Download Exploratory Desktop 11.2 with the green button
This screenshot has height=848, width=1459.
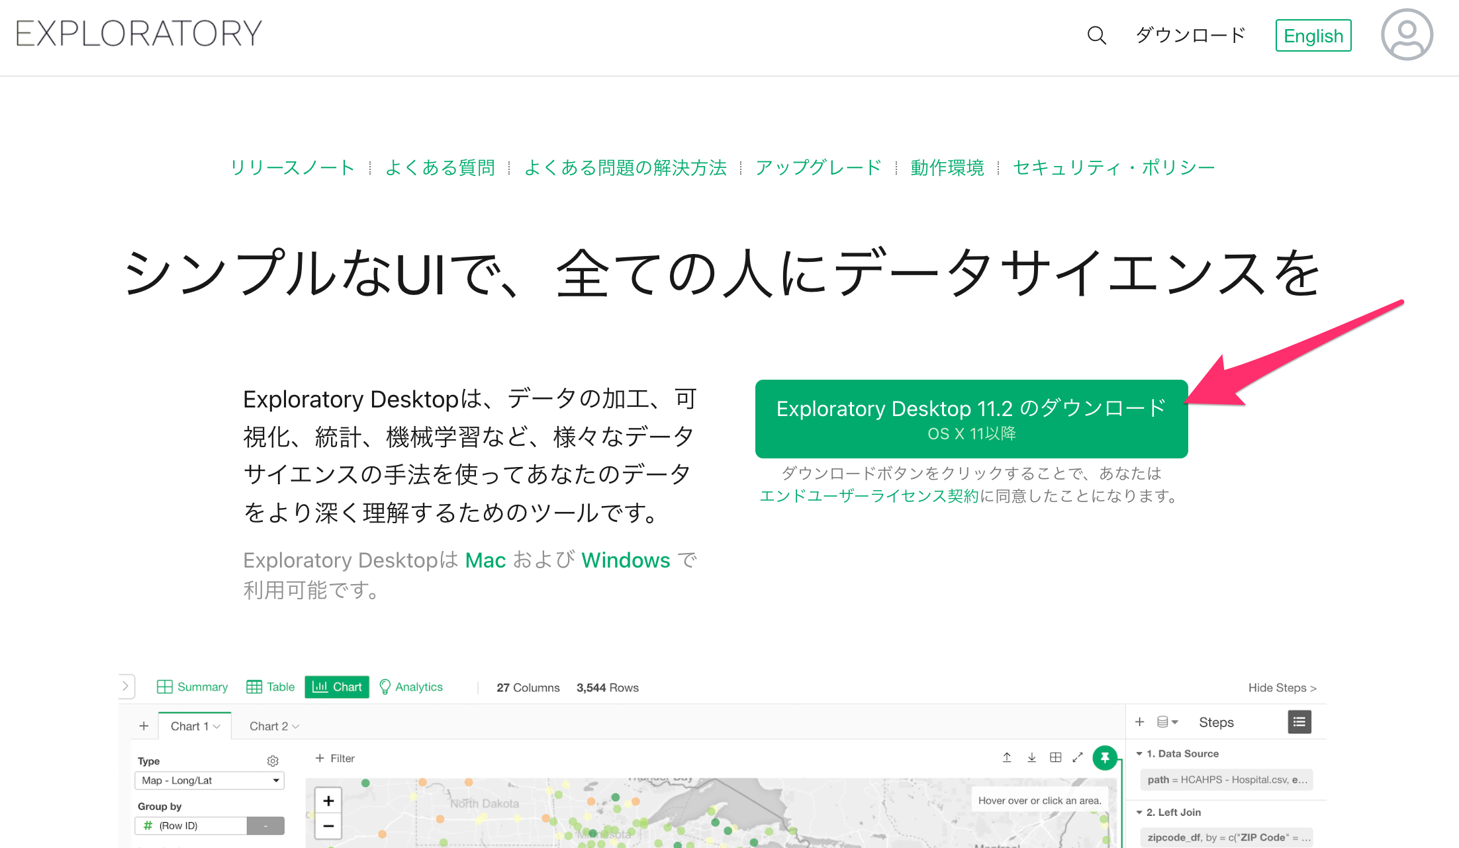[x=971, y=419]
